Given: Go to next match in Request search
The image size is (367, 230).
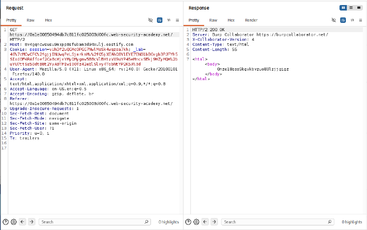Looking at the screenshot, I should tap(32, 222).
